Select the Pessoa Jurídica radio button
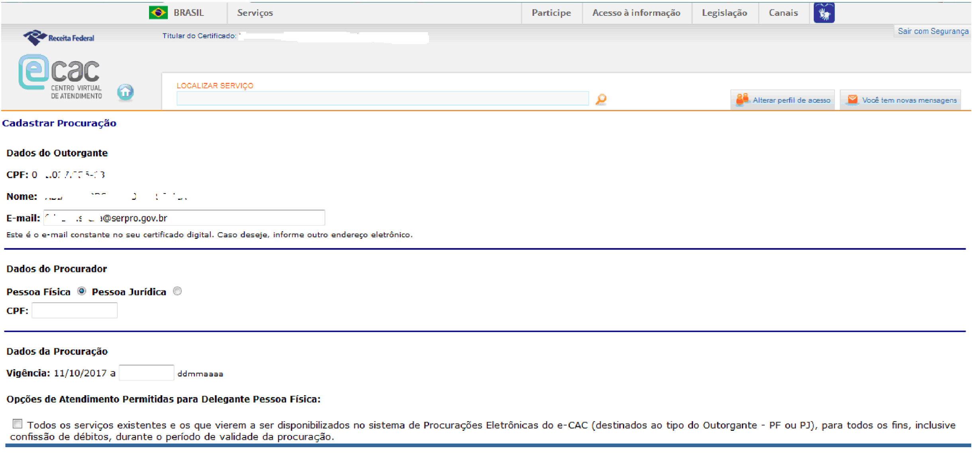This screenshot has width=972, height=461. coord(177,291)
